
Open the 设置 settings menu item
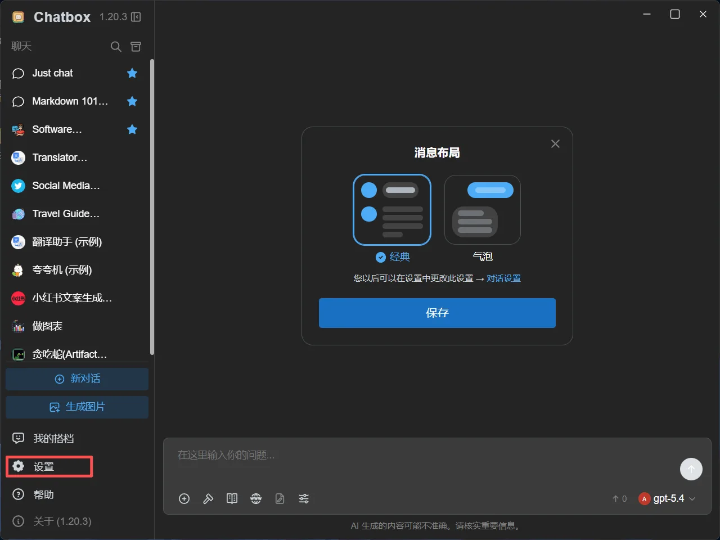click(x=49, y=466)
